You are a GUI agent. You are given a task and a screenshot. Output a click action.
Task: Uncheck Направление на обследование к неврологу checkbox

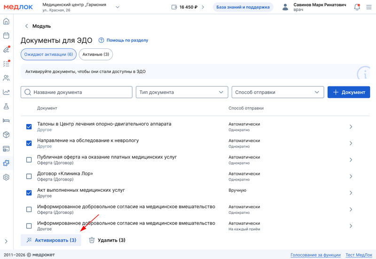(x=29, y=143)
